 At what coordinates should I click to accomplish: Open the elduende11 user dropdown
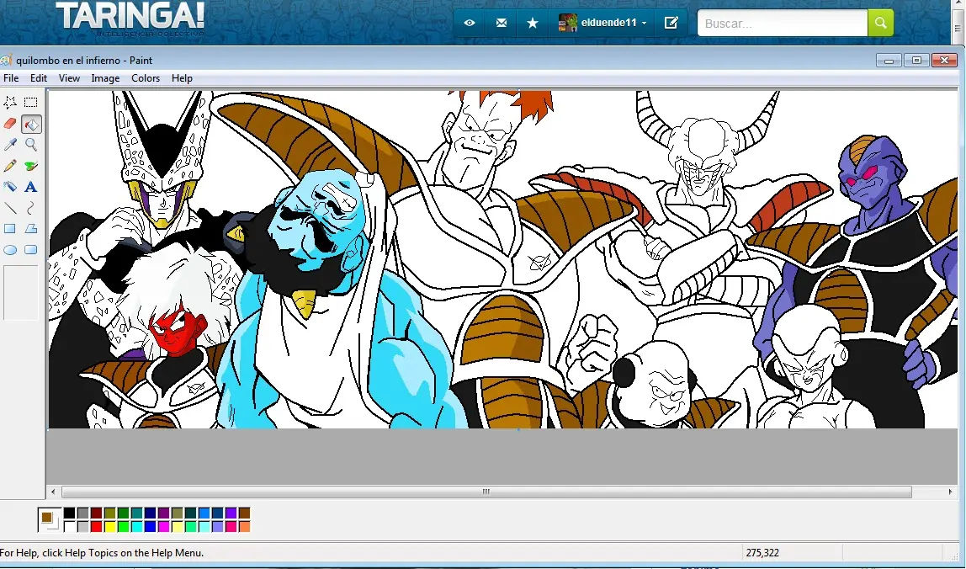pos(602,23)
